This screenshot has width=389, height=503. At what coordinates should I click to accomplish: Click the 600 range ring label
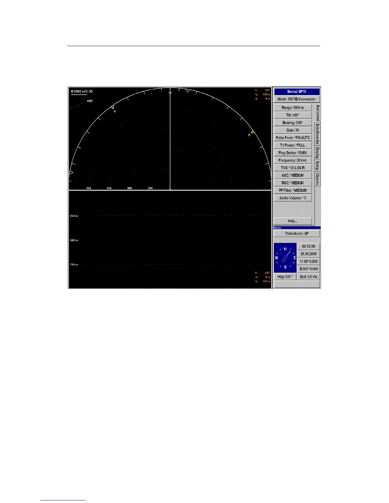(x=109, y=188)
